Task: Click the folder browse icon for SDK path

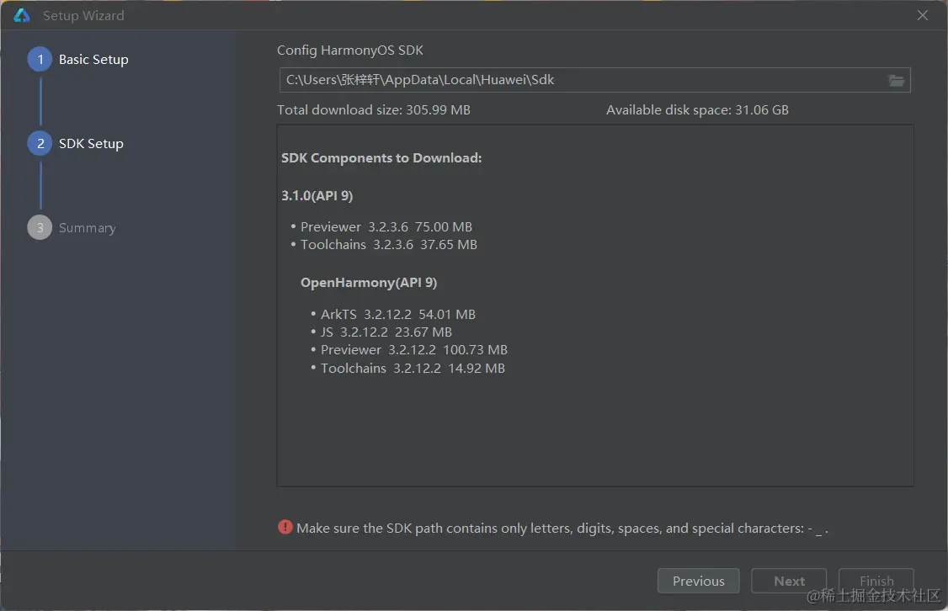Action: coord(896,81)
